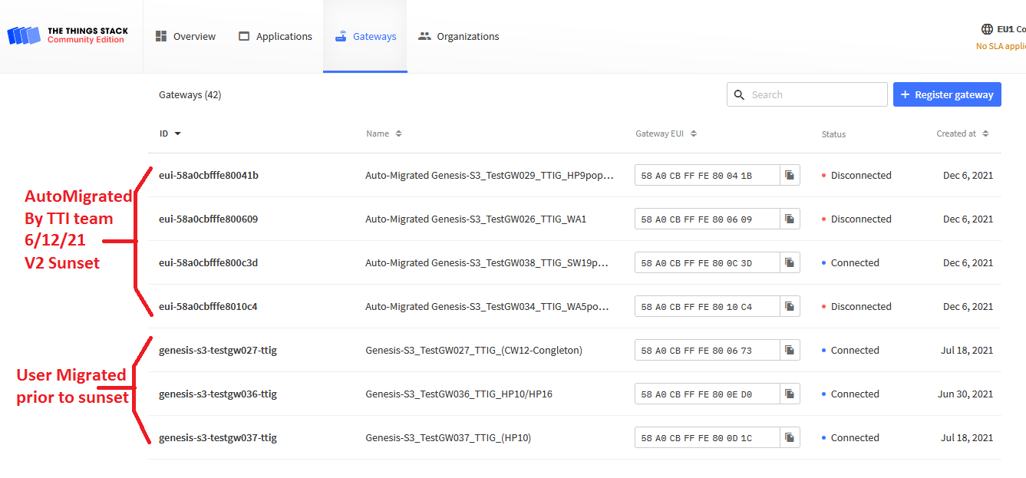Viewport: 1026px width, 478px height.
Task: Sort by Created at column
Action: (962, 134)
